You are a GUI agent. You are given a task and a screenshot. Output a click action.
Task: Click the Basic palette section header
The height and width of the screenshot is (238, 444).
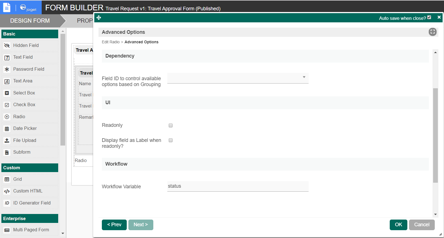30,34
